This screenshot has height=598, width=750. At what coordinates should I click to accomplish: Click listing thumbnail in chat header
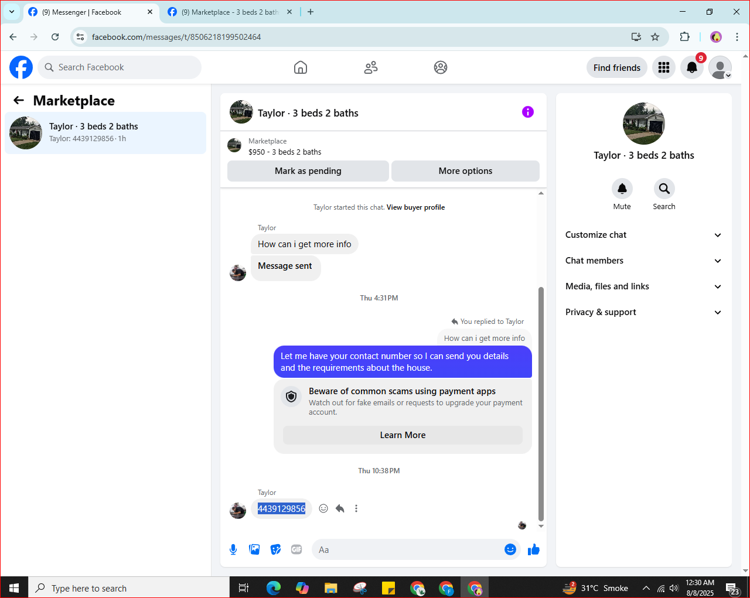[241, 112]
